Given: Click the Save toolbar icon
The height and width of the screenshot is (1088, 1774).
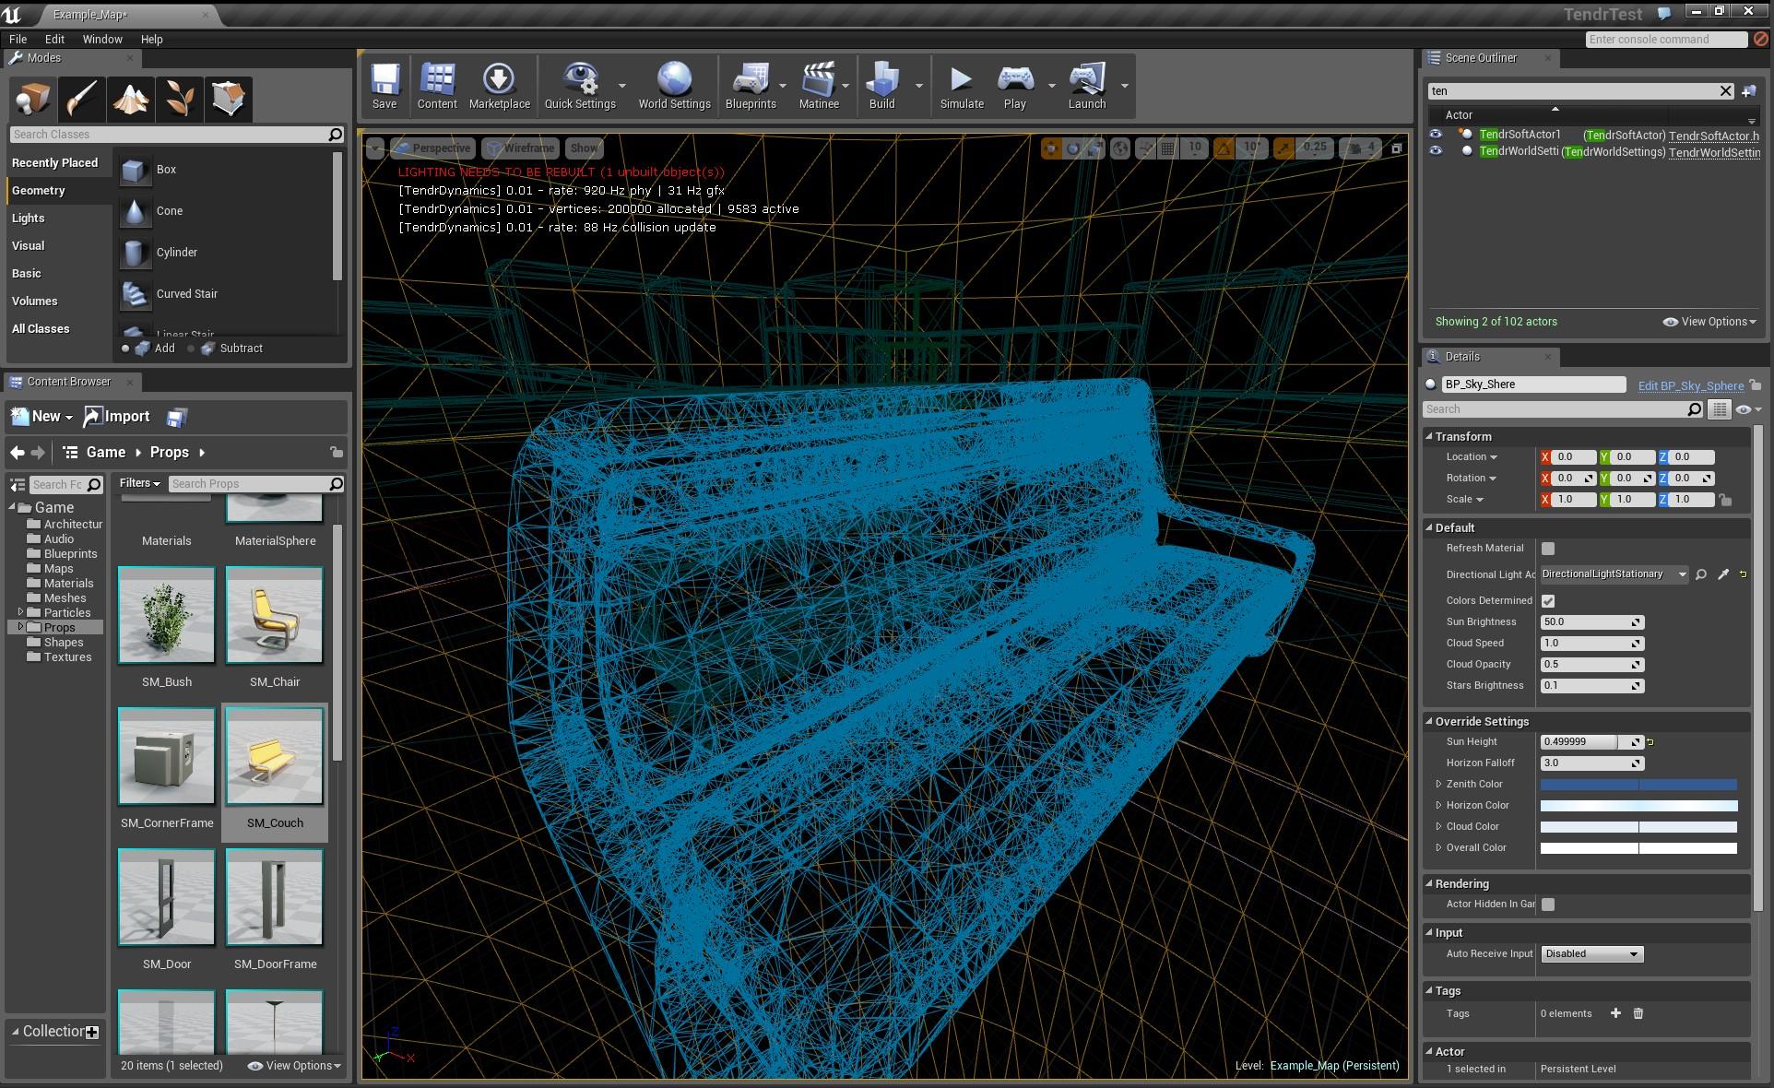Looking at the screenshot, I should coord(384,86).
